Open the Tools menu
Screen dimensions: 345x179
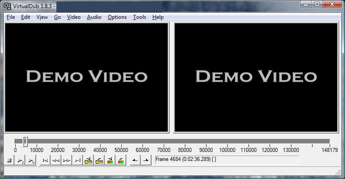point(139,17)
